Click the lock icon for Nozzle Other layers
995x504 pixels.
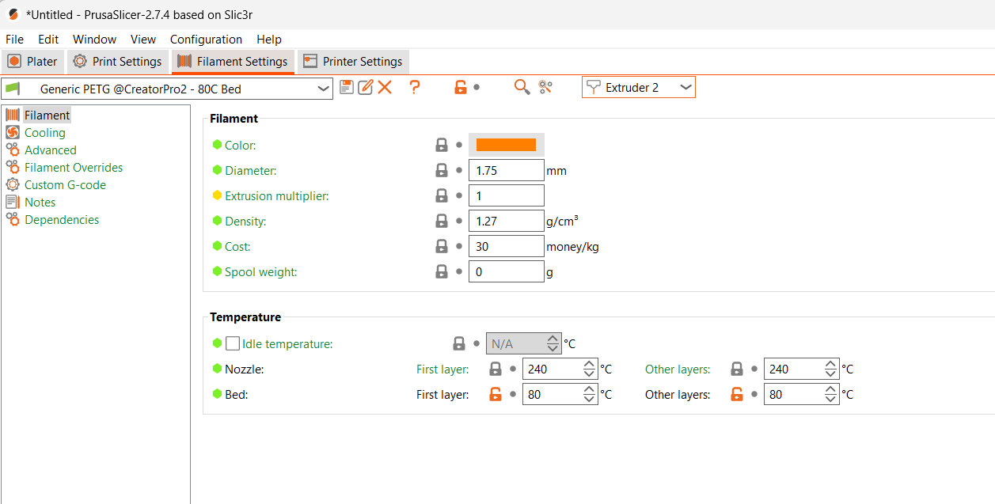coord(737,369)
